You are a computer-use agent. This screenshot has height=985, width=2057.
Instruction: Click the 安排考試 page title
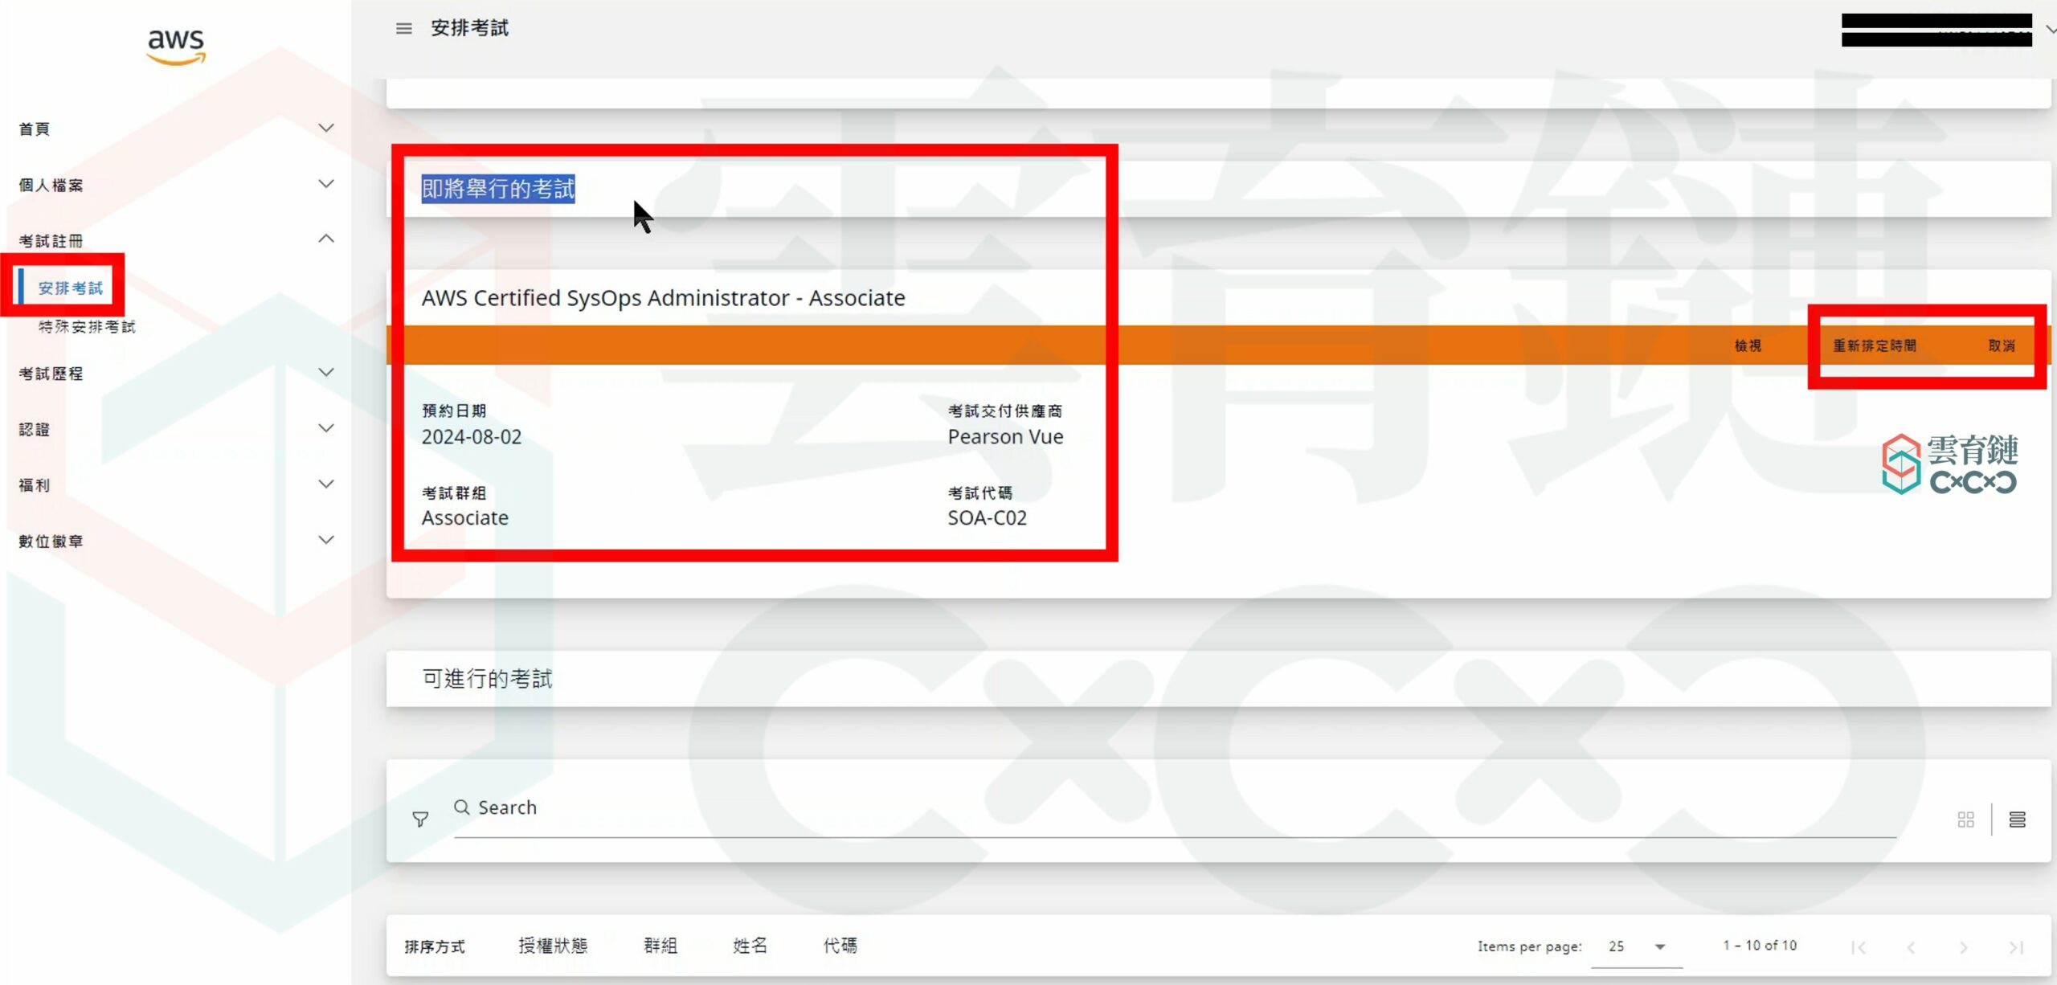pyautogui.click(x=470, y=28)
